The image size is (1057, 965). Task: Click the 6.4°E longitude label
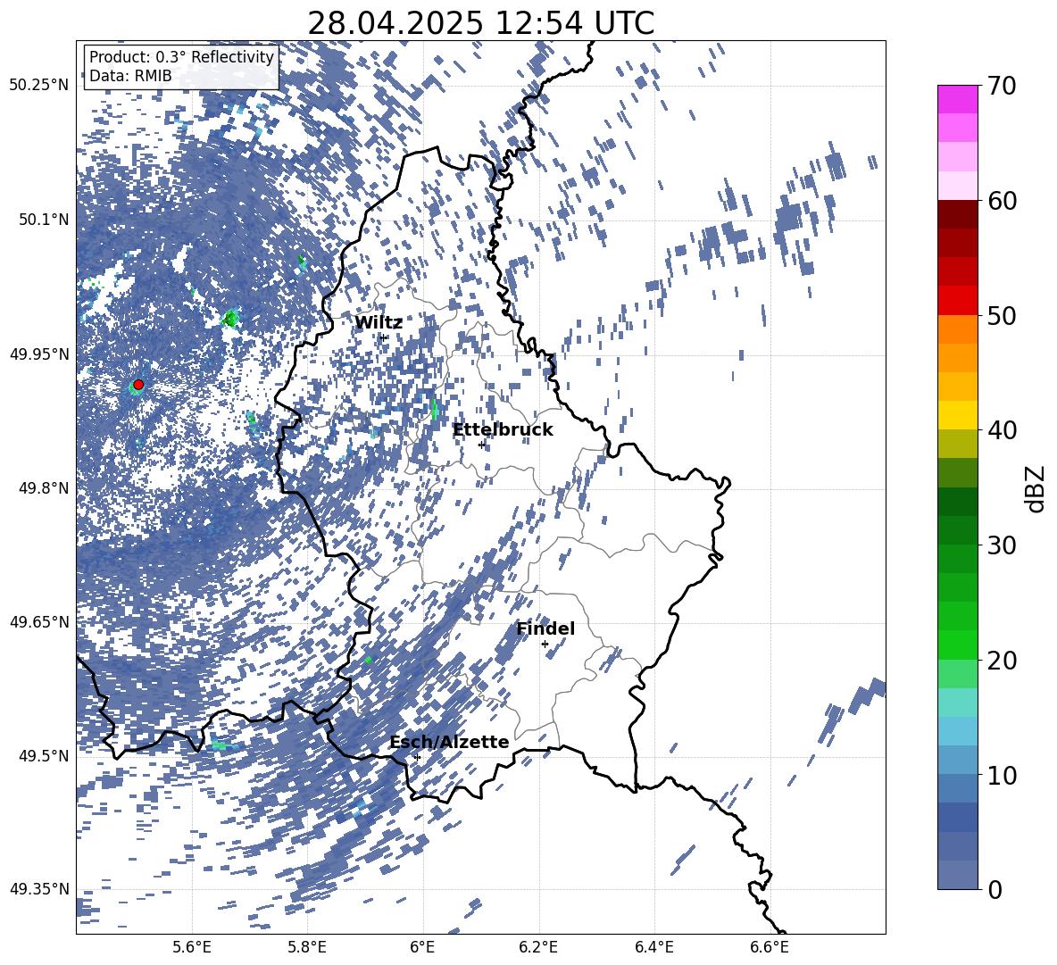654,947
